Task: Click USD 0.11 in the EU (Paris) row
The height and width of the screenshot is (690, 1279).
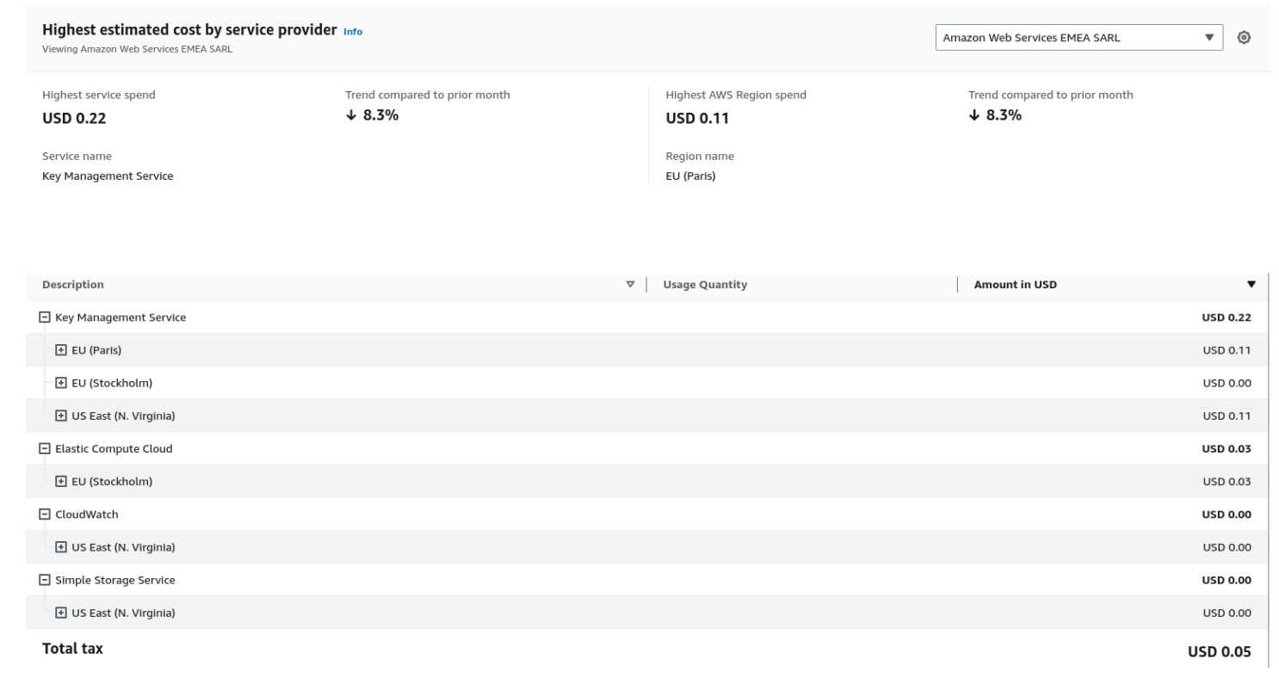Action: [x=1226, y=350]
